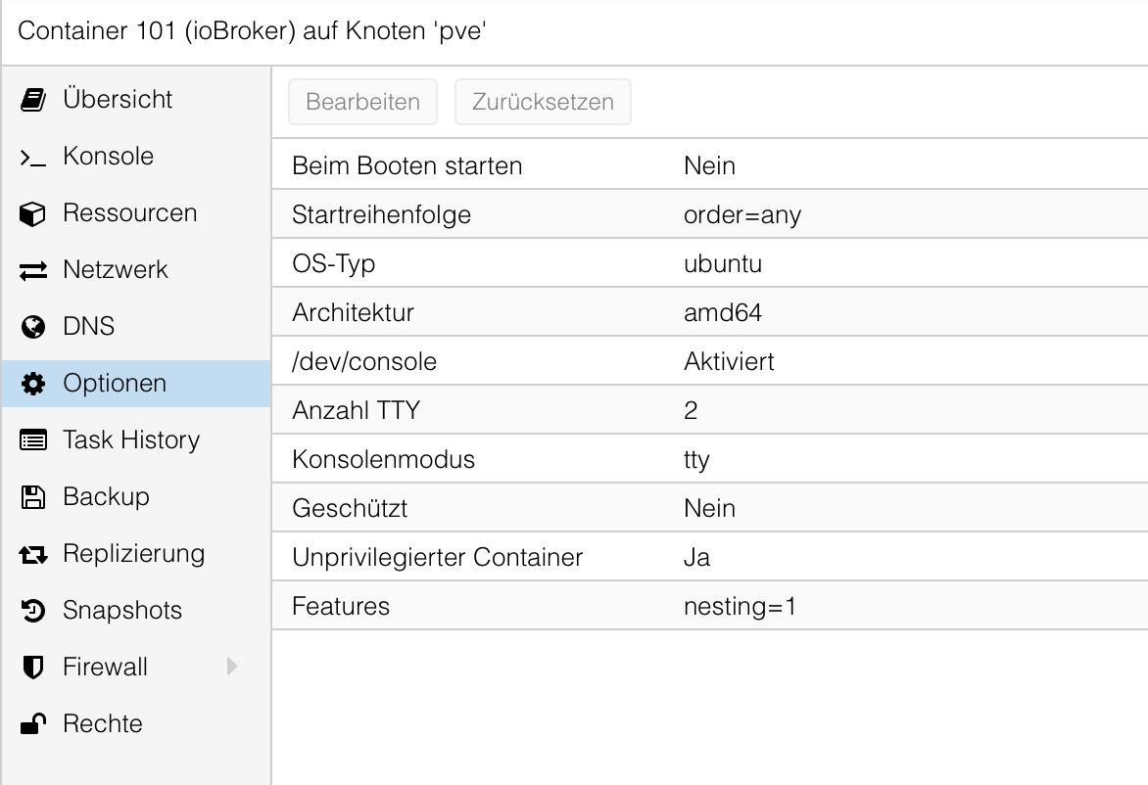The image size is (1148, 785).
Task: Click the book icon next to Übersicht
Action: tap(33, 100)
